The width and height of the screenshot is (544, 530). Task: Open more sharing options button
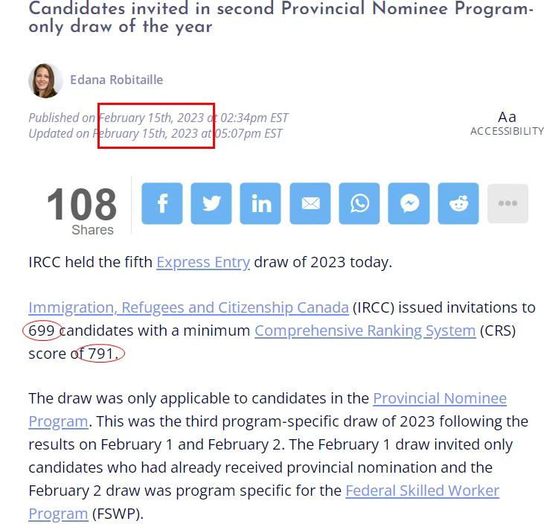tap(508, 203)
